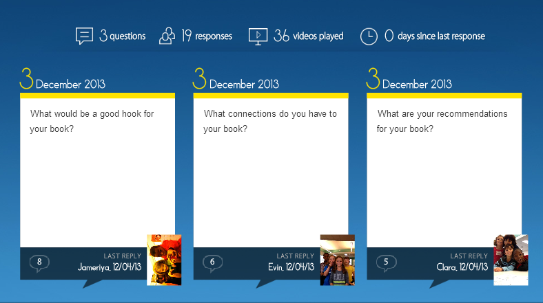Screen dimensions: 543x303
Task: Click the "3 questions" statistic
Action: click(122, 36)
